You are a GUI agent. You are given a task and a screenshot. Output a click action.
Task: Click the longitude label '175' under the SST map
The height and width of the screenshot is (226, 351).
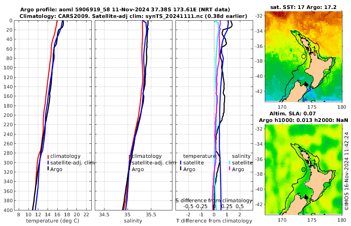point(312,107)
